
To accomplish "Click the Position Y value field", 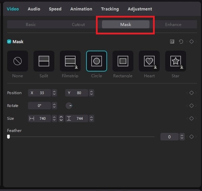I will (77, 93).
